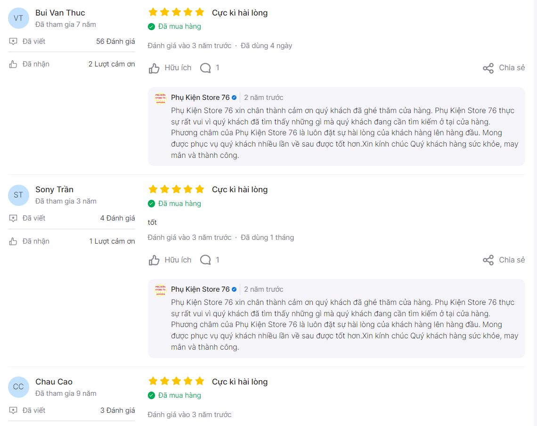Open reviewer profile Bui Van Thuc
Viewport: 537px width, 426px height.
pyautogui.click(x=60, y=13)
